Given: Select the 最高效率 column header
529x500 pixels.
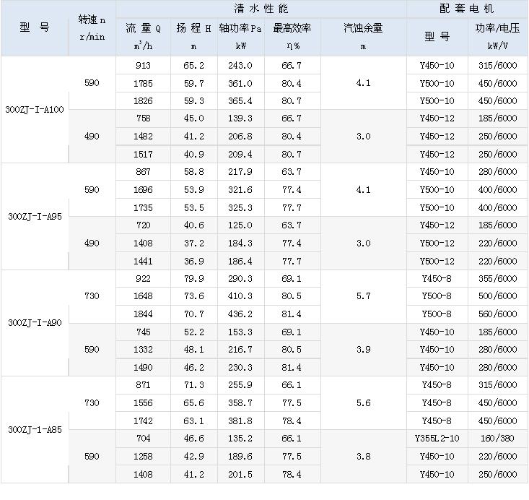Looking at the screenshot, I should pos(292,28).
